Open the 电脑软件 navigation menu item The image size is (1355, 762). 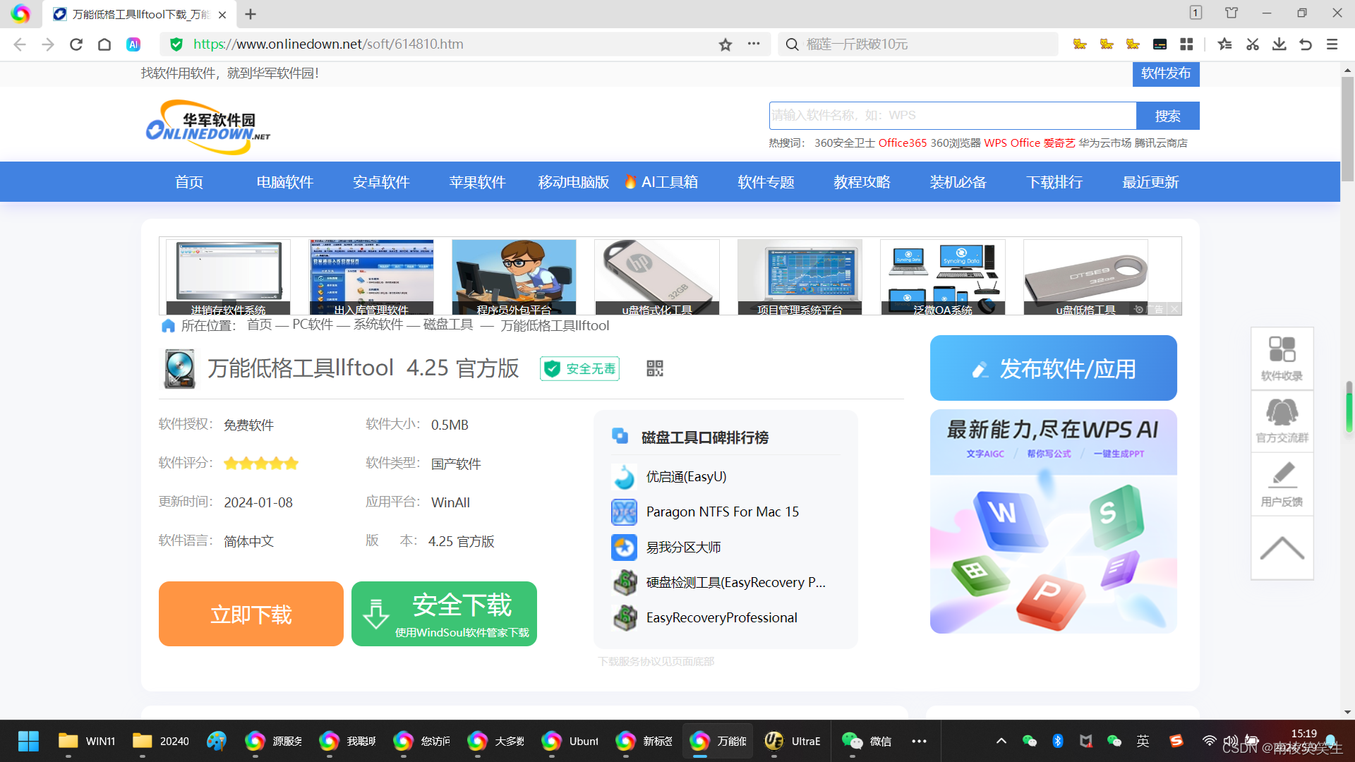pyautogui.click(x=284, y=182)
